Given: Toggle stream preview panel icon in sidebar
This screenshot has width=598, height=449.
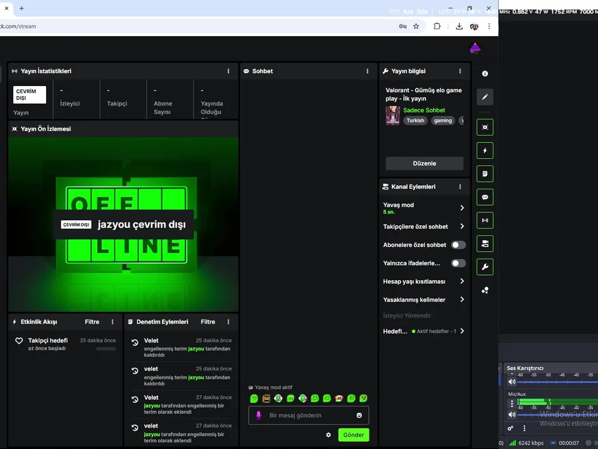Looking at the screenshot, I should coord(485,127).
